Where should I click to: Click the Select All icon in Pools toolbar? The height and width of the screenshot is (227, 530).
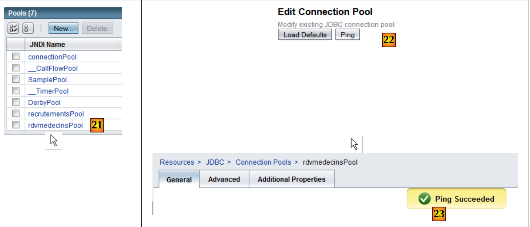(13, 29)
